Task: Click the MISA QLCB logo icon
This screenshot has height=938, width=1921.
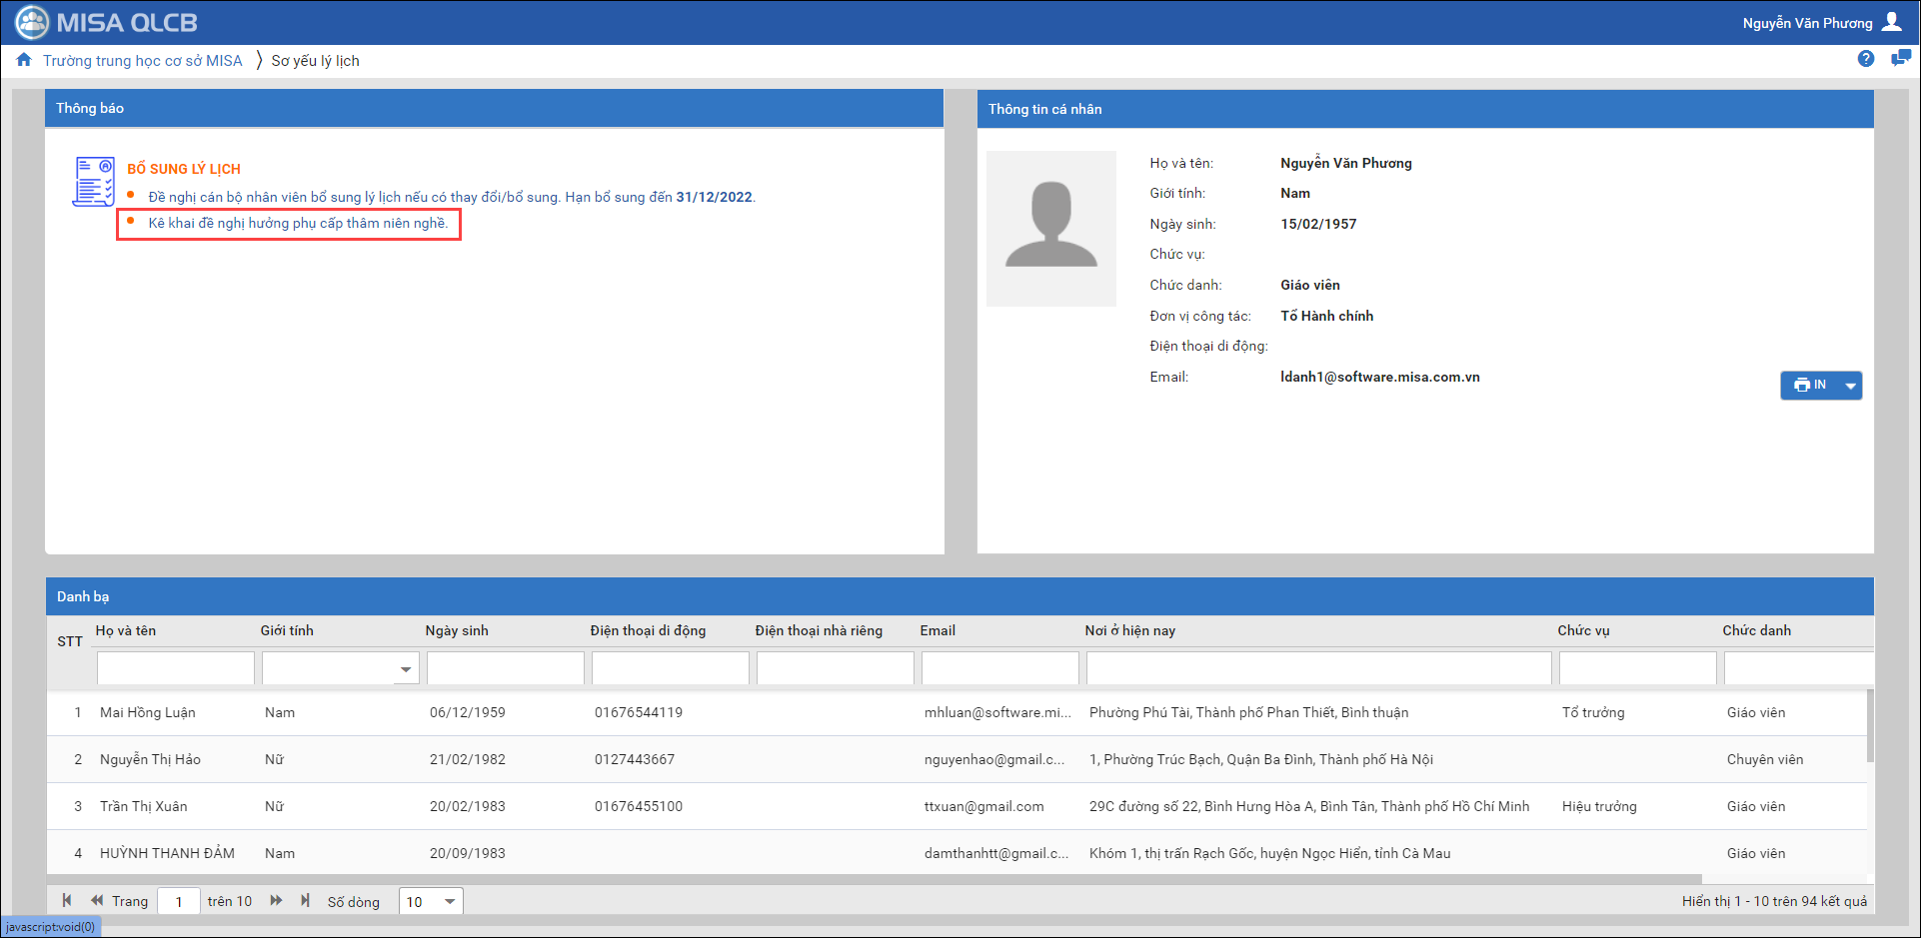Action: 32,22
